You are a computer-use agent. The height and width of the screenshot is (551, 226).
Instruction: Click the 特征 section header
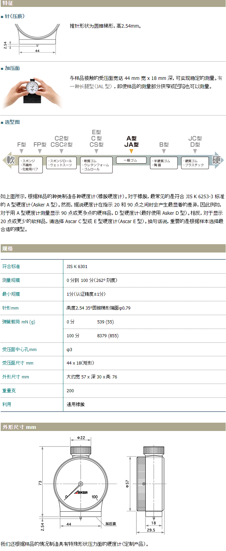click(x=113, y=3)
